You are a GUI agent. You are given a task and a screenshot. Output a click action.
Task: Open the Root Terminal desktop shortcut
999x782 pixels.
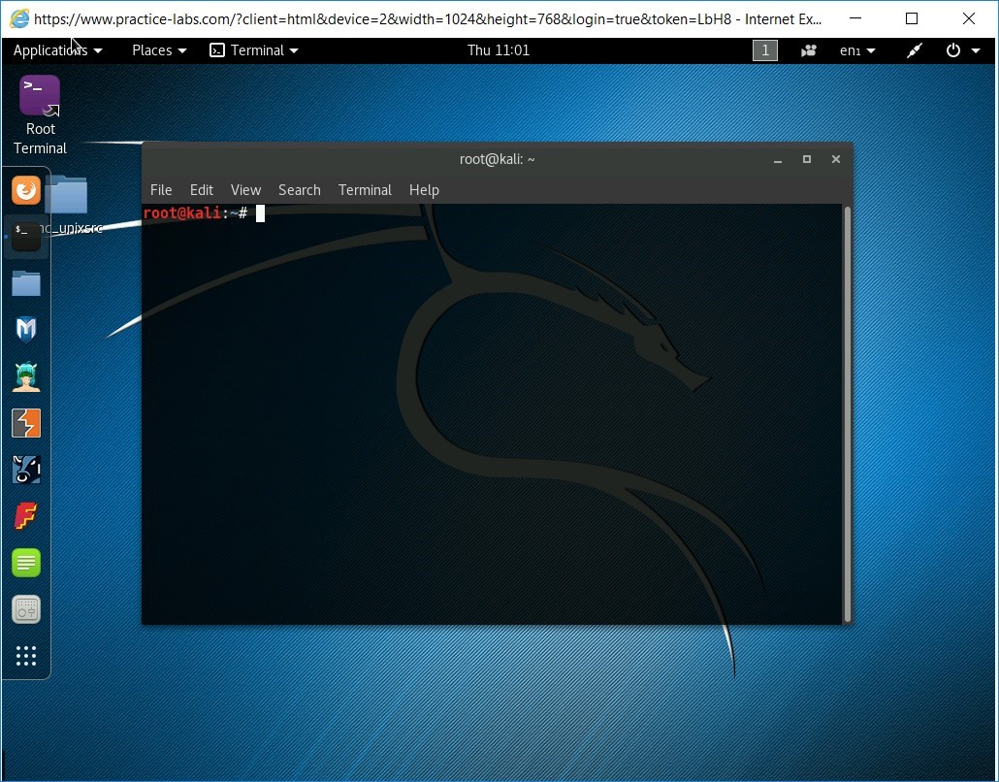39,97
